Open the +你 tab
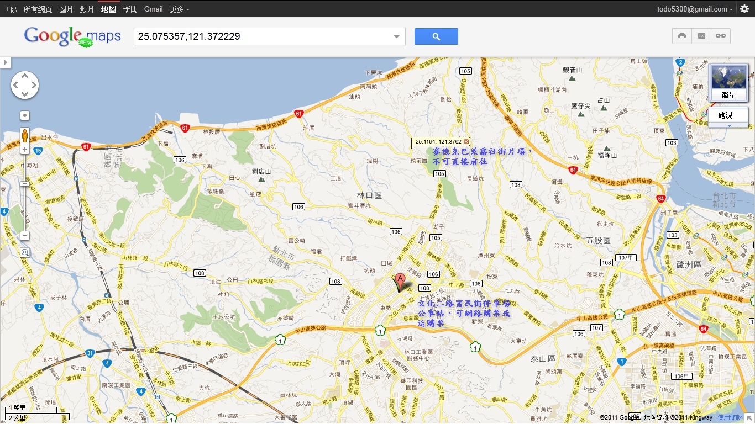This screenshot has width=755, height=424. 11,9
